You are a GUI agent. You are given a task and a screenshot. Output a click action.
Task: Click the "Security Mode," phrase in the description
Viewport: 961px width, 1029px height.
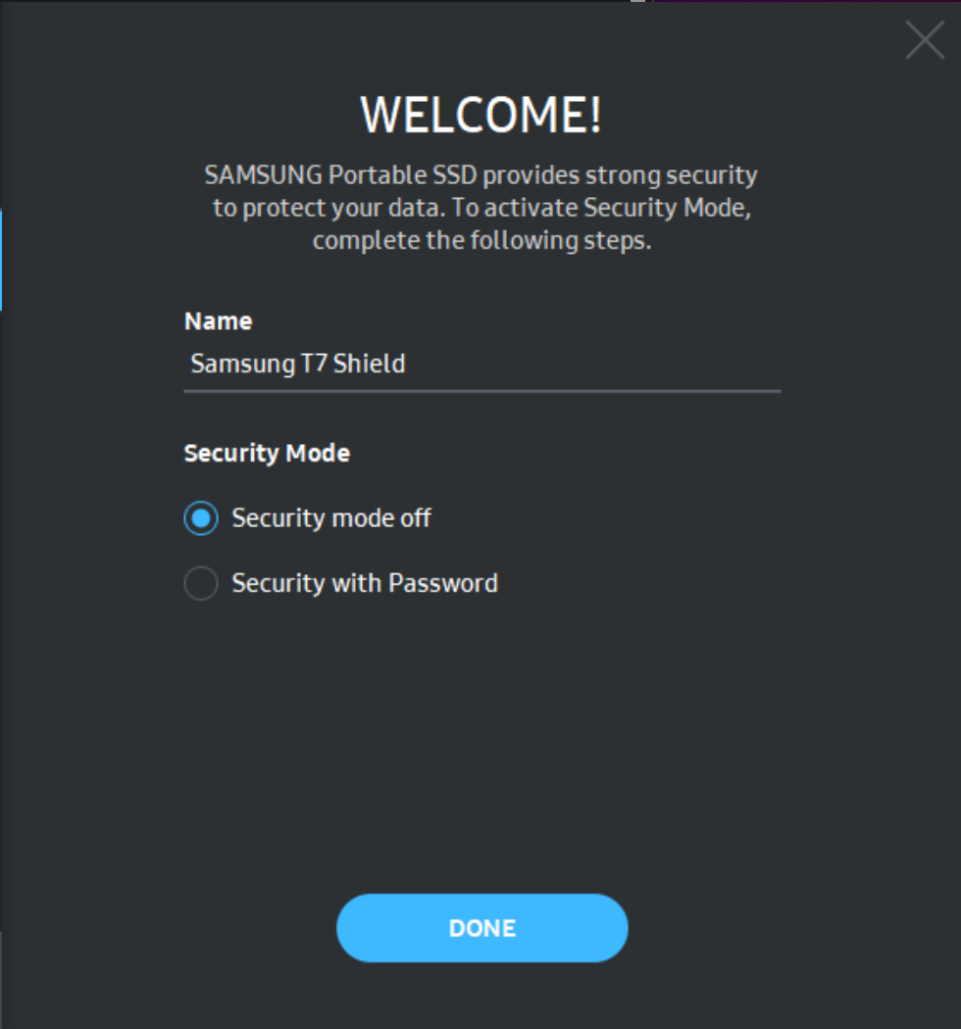point(668,209)
